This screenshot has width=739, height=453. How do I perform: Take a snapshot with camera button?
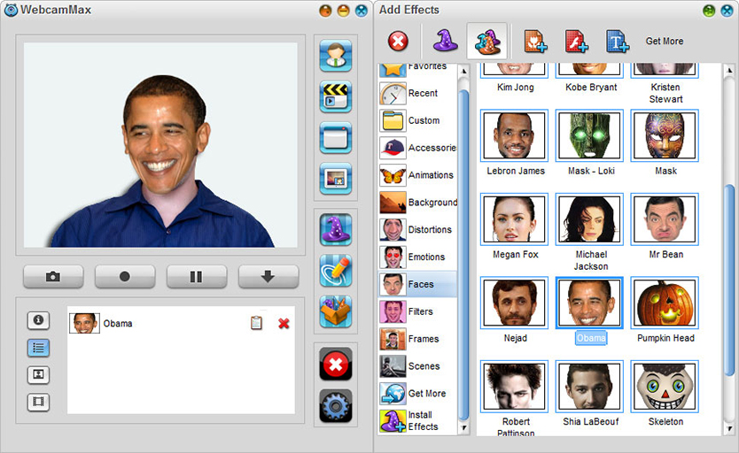pyautogui.click(x=53, y=276)
